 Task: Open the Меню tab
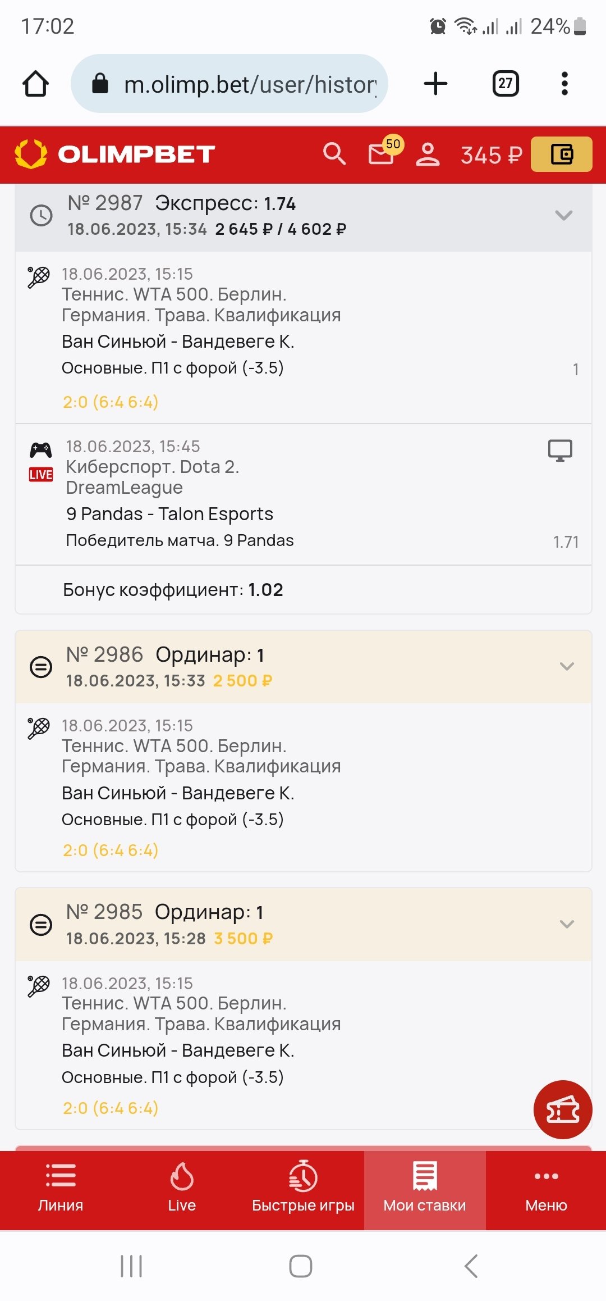coord(546,1190)
